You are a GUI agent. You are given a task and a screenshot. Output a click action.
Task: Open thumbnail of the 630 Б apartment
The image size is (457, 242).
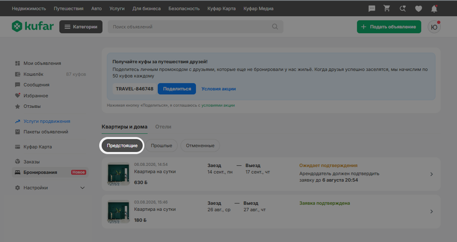point(118,174)
